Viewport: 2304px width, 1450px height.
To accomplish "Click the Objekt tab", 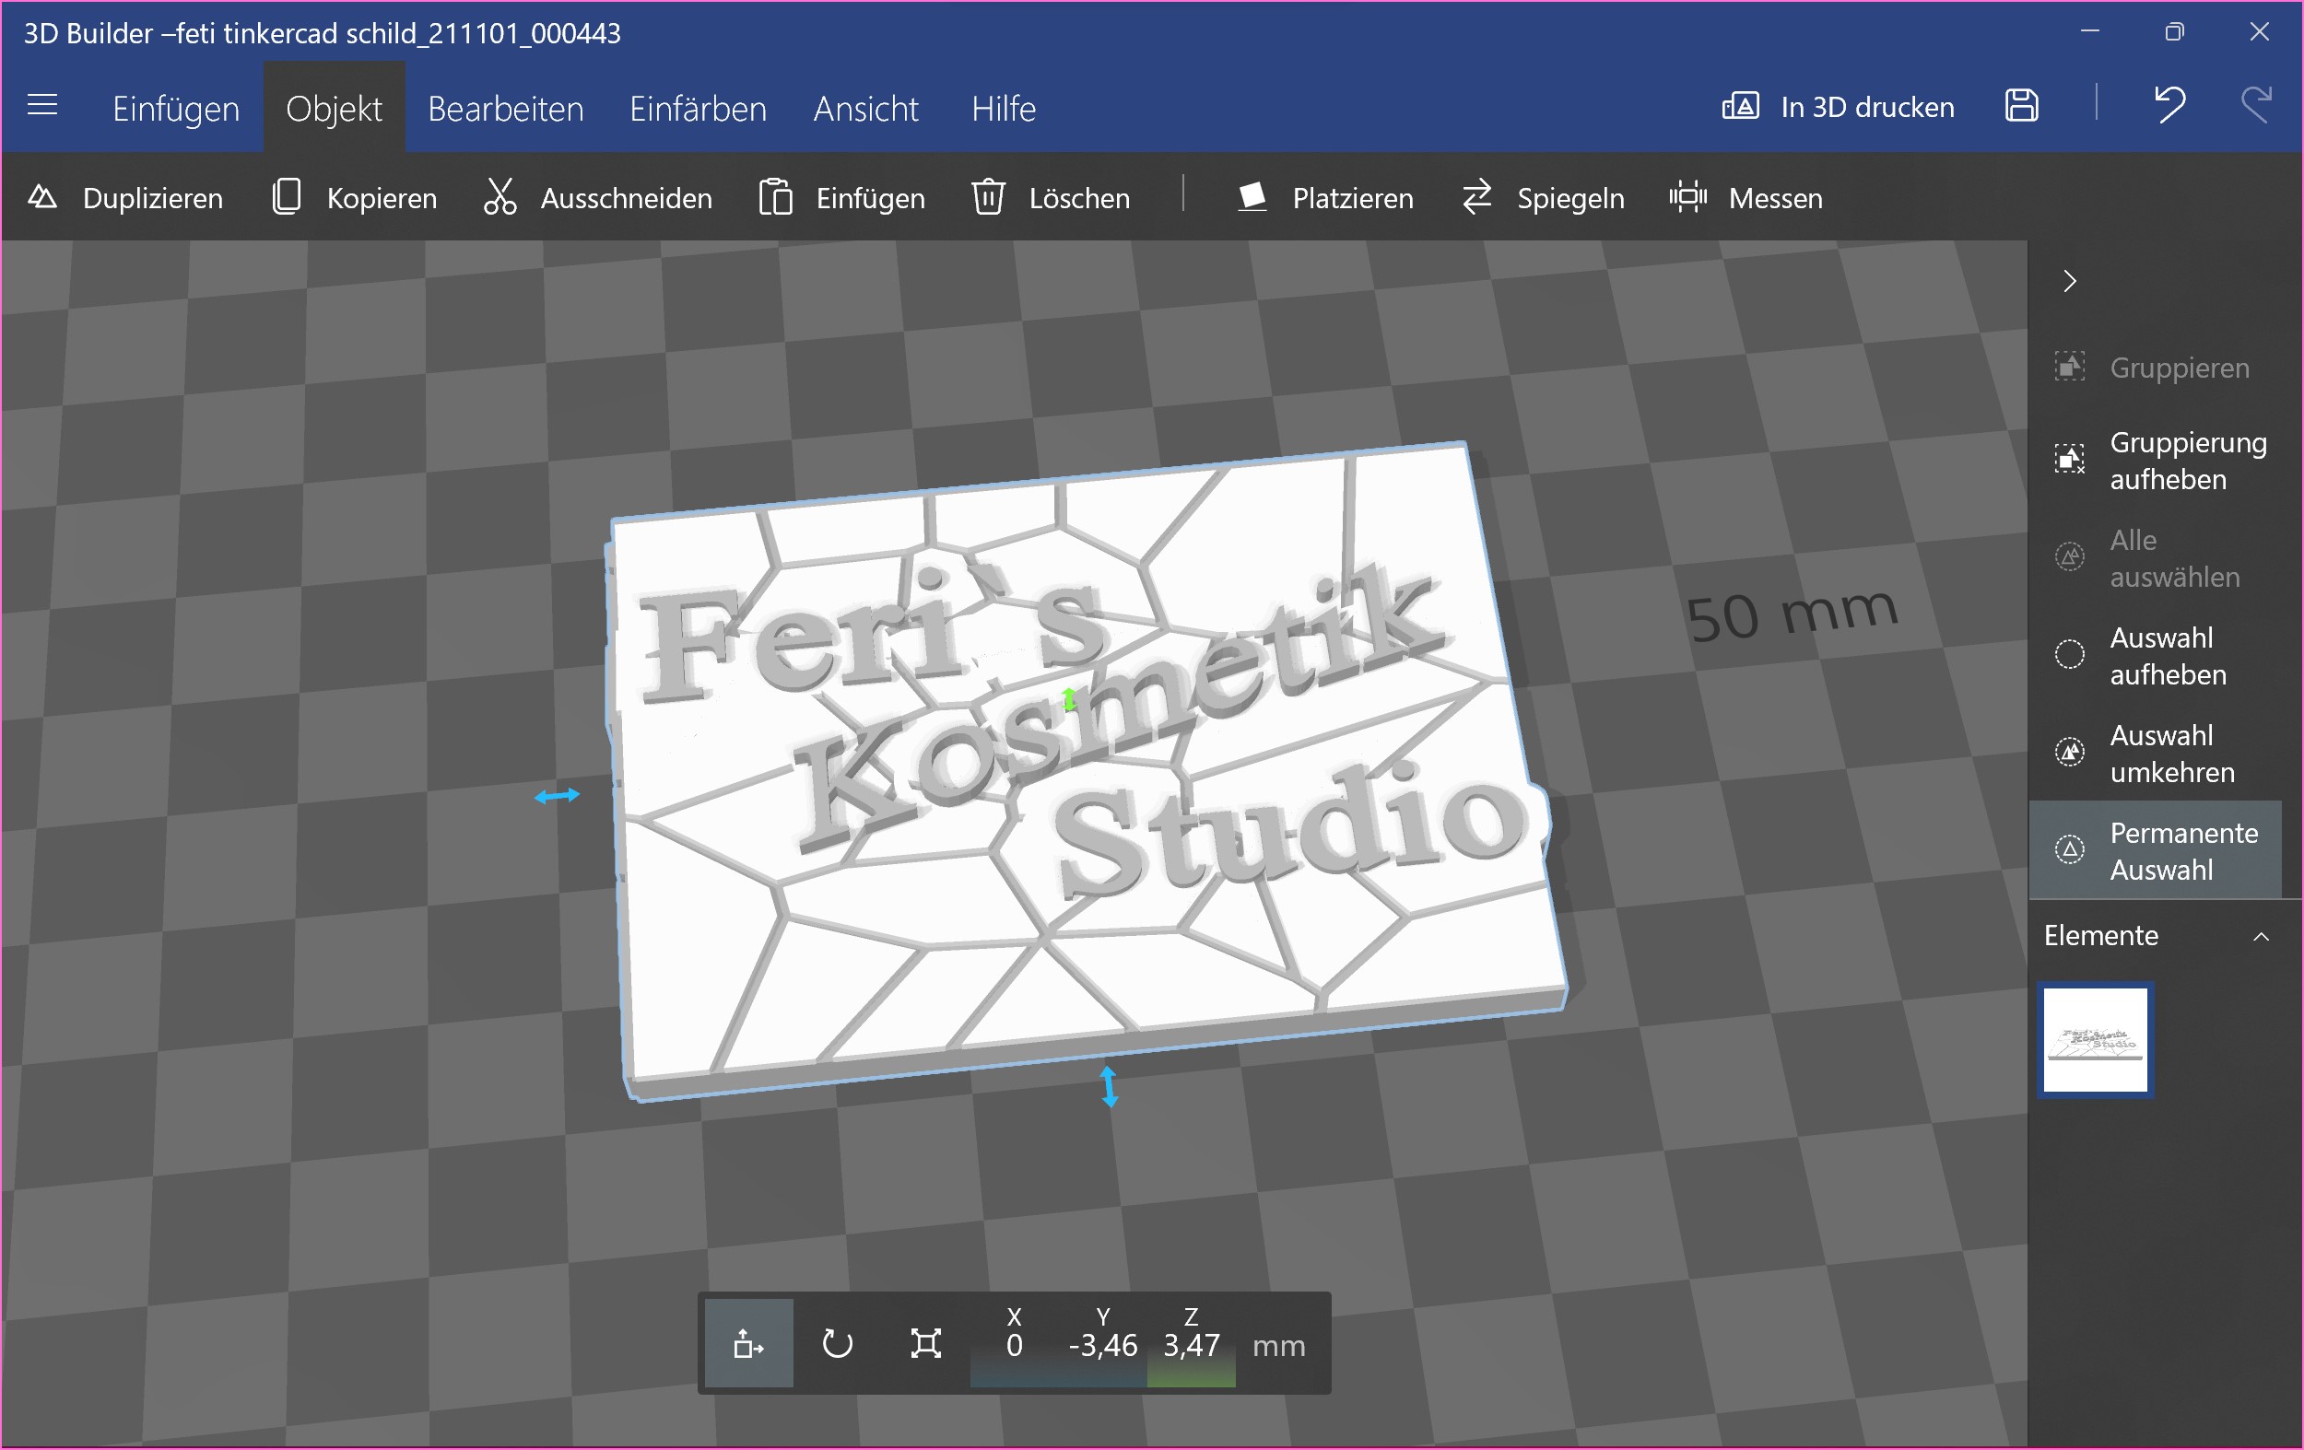I will tap(334, 108).
